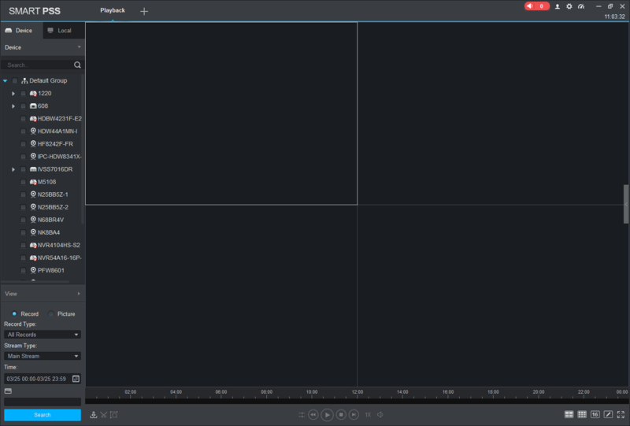This screenshot has width=630, height=426.
Task: Select the Record radio button
Action: 14,314
